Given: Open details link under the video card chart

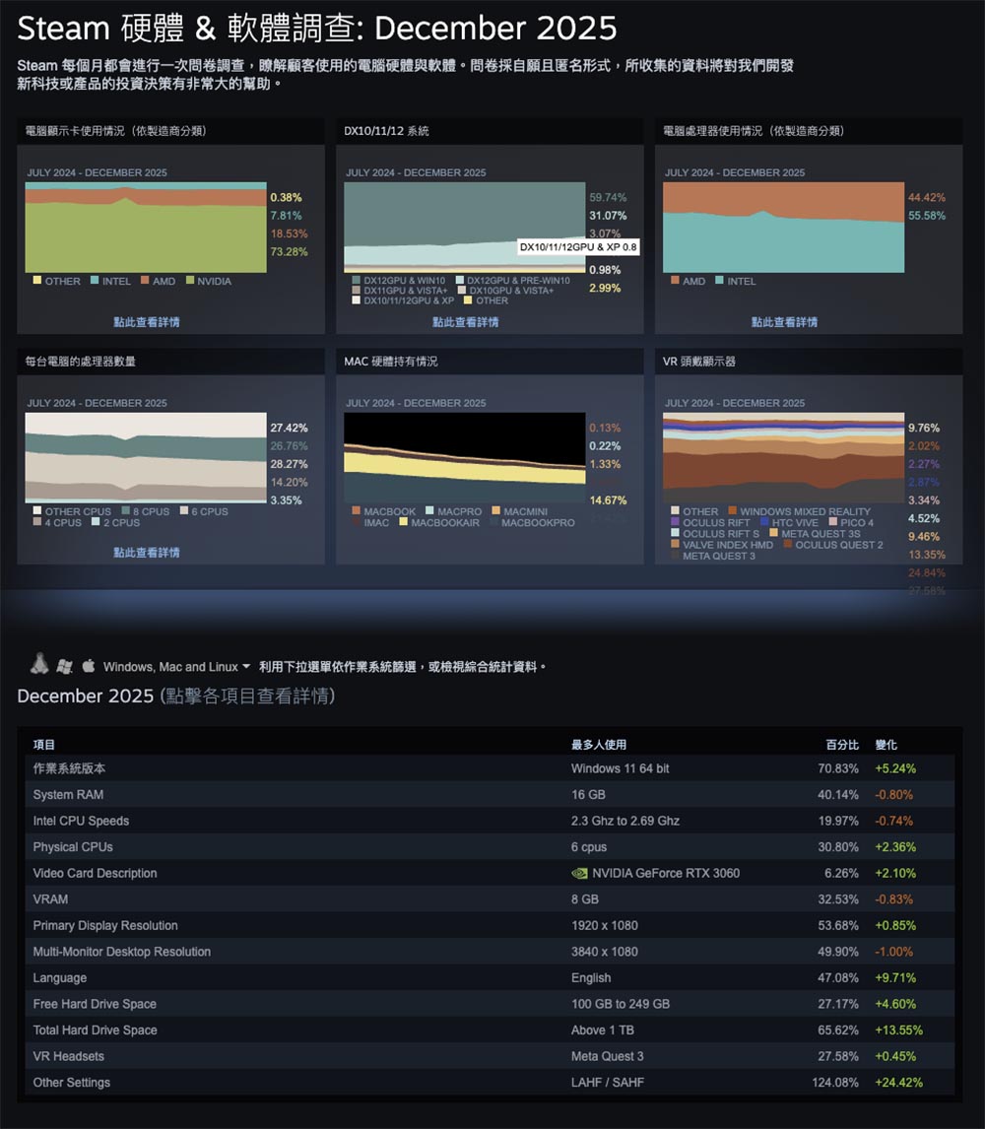Looking at the screenshot, I should click(x=147, y=322).
